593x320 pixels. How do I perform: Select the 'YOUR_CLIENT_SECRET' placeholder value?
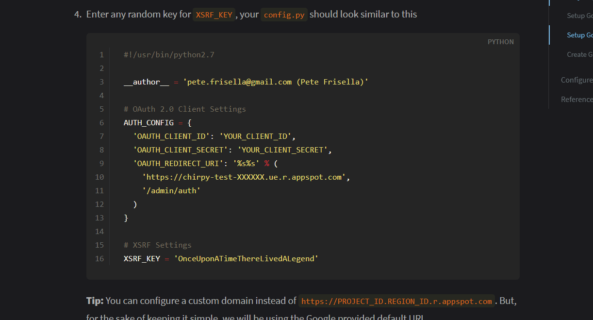click(x=282, y=150)
